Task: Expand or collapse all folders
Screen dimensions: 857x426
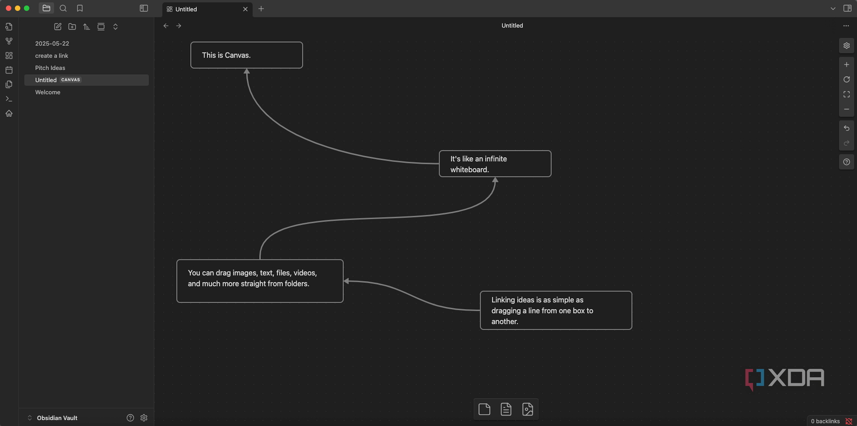Action: [x=115, y=27]
